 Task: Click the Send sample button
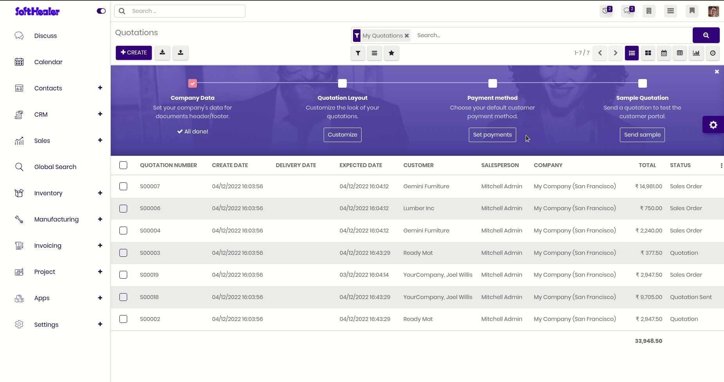pos(642,135)
